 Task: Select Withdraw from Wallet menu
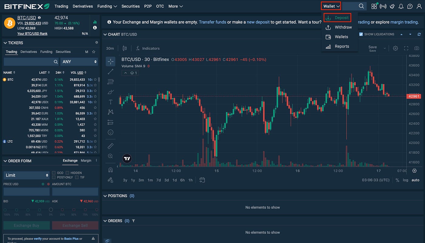pos(339,27)
